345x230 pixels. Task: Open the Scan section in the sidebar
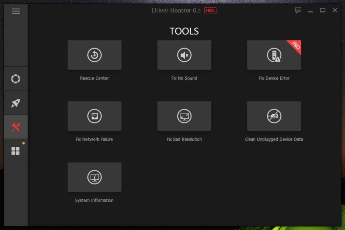pyautogui.click(x=15, y=79)
